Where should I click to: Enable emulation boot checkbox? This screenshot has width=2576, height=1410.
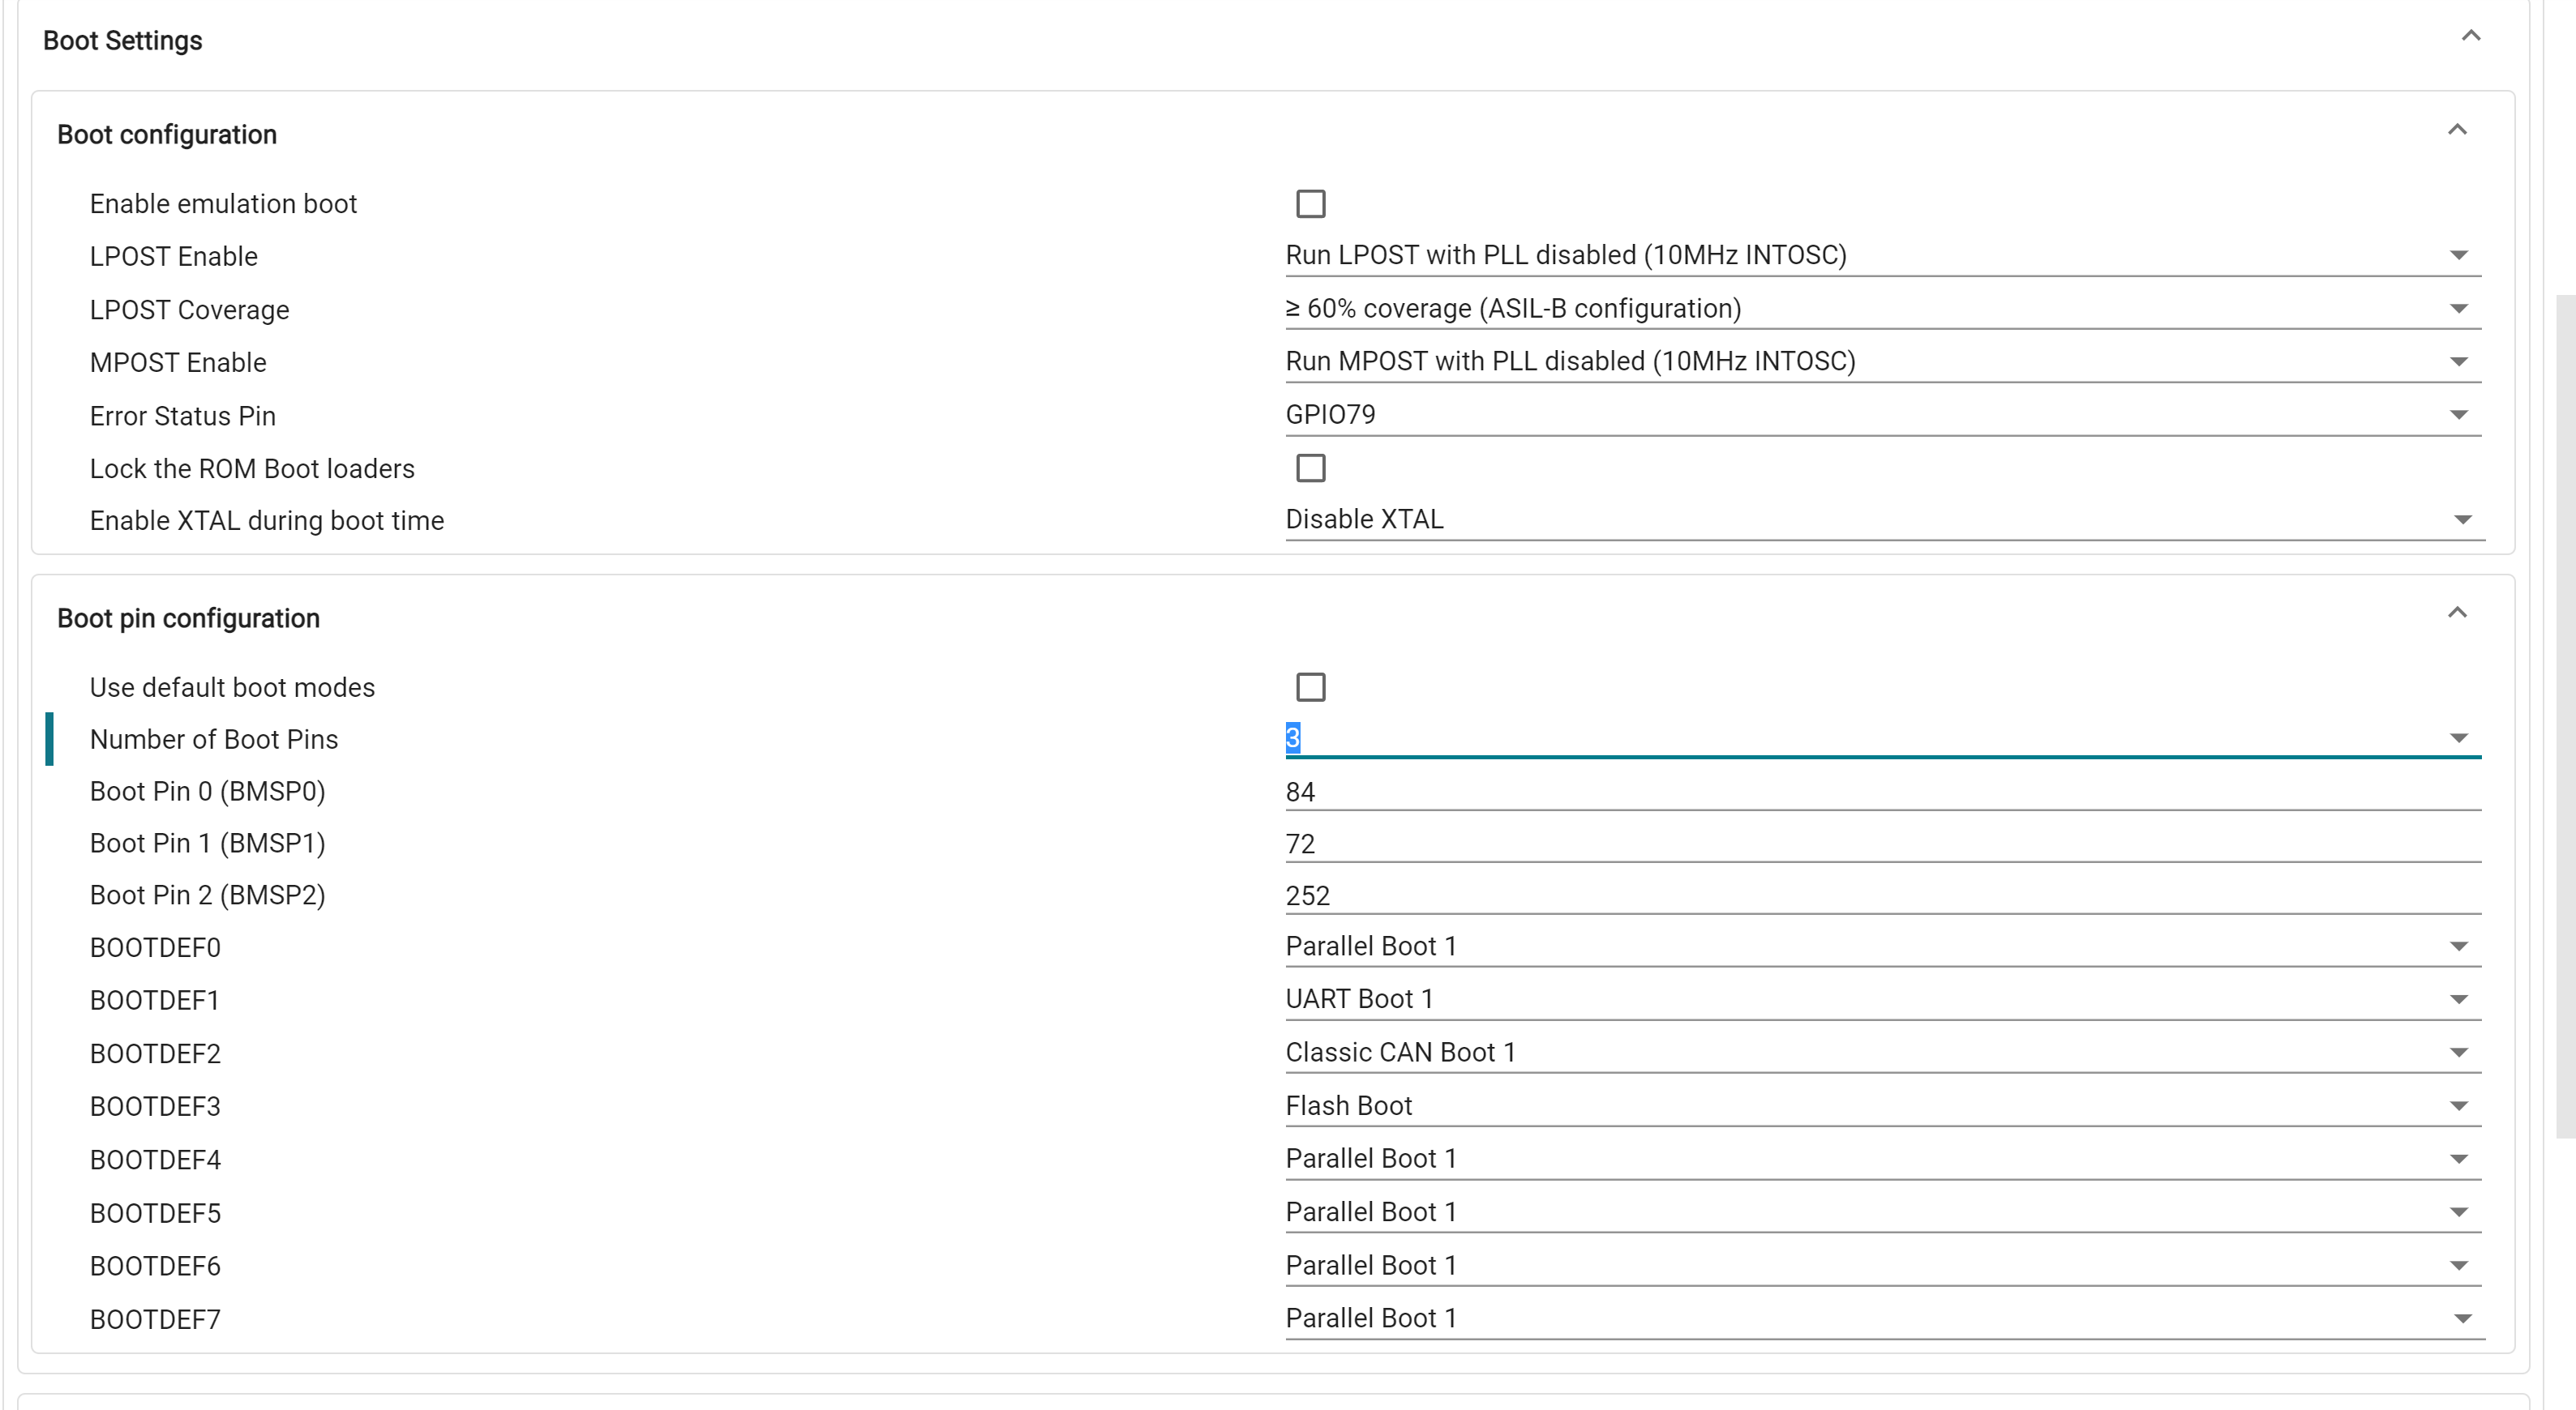1313,204
